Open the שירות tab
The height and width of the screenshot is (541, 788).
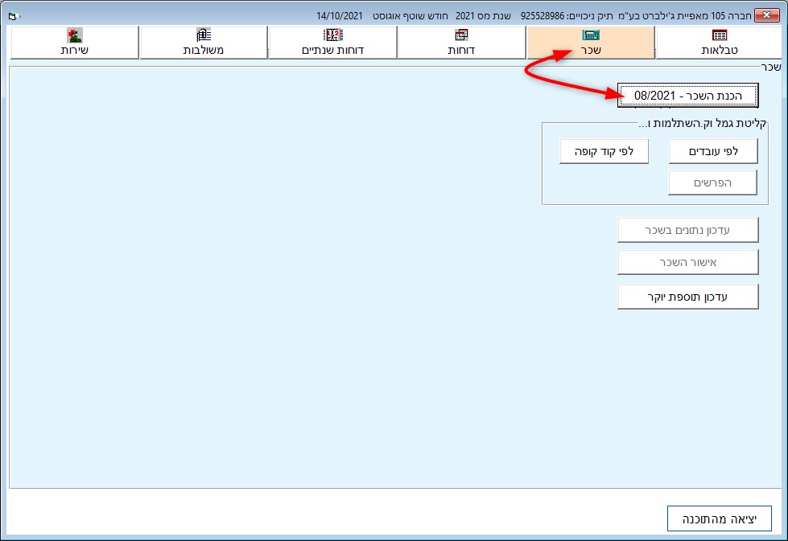(x=74, y=43)
